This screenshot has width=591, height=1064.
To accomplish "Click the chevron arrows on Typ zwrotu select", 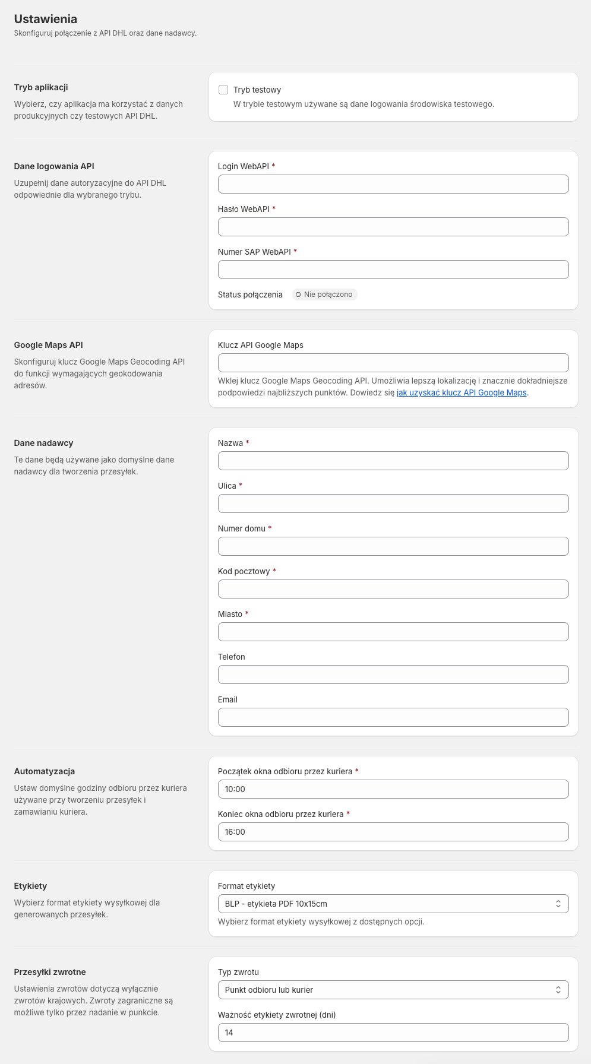I will (558, 990).
